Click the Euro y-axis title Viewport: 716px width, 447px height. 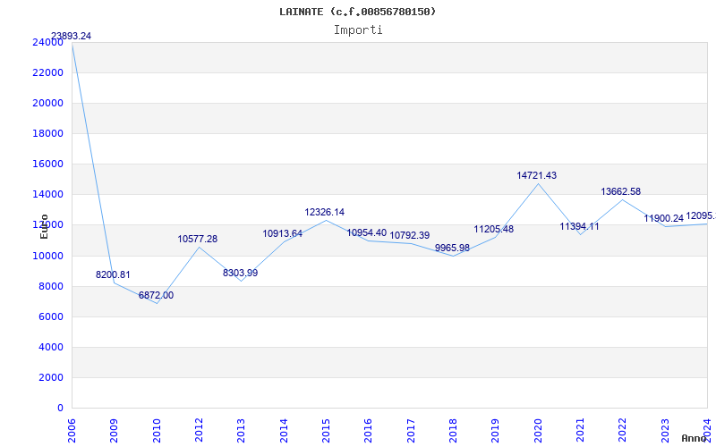coord(44,226)
